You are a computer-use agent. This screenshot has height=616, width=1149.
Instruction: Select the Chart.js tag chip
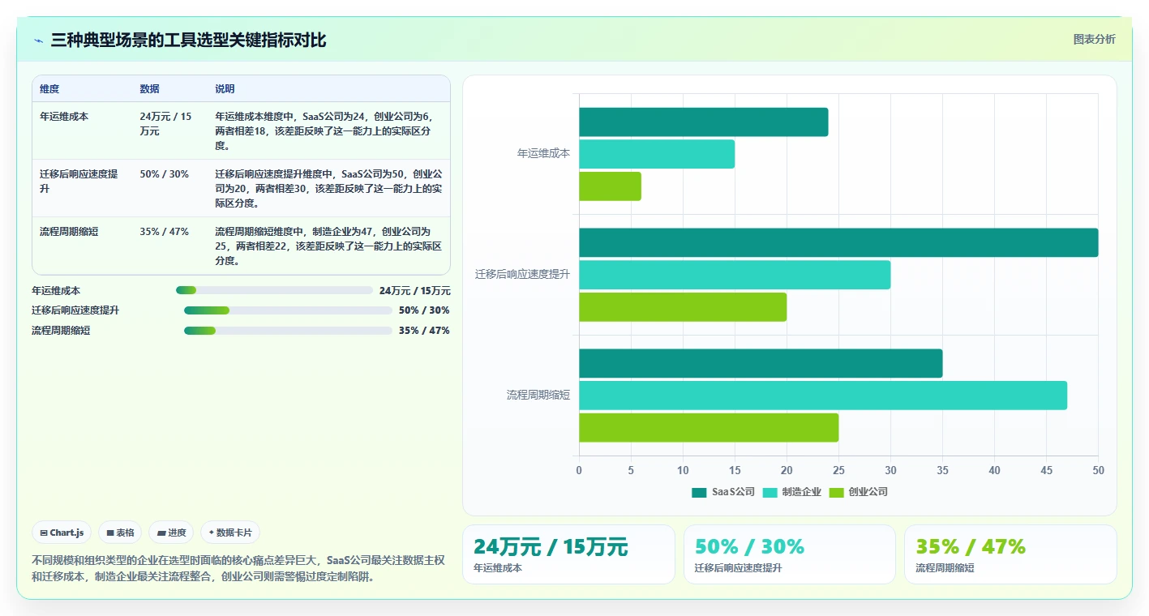[x=62, y=533]
